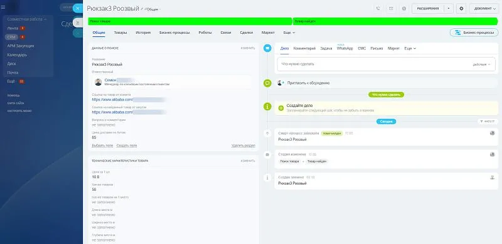This screenshot has height=244, width=502.
Task: Click the blue chat bubble timeline icon
Action: tap(267, 48)
